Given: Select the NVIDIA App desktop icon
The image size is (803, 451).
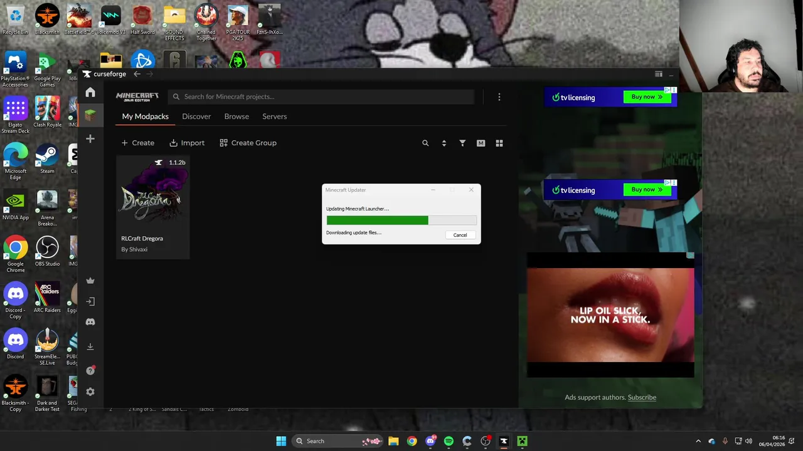Looking at the screenshot, I should (15, 205).
